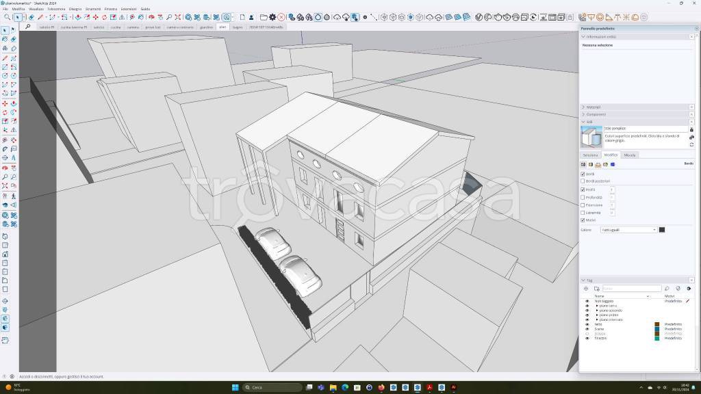Toggle the Bordi checkbox

pyautogui.click(x=583, y=174)
